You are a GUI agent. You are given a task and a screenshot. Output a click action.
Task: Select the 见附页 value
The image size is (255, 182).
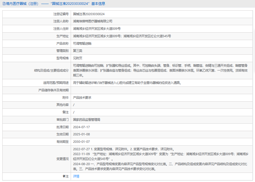(78, 58)
